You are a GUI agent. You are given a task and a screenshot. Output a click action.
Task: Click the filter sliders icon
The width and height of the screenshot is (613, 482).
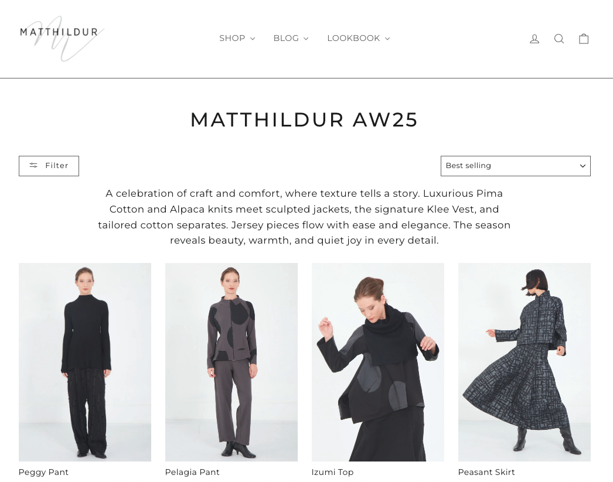(x=33, y=166)
